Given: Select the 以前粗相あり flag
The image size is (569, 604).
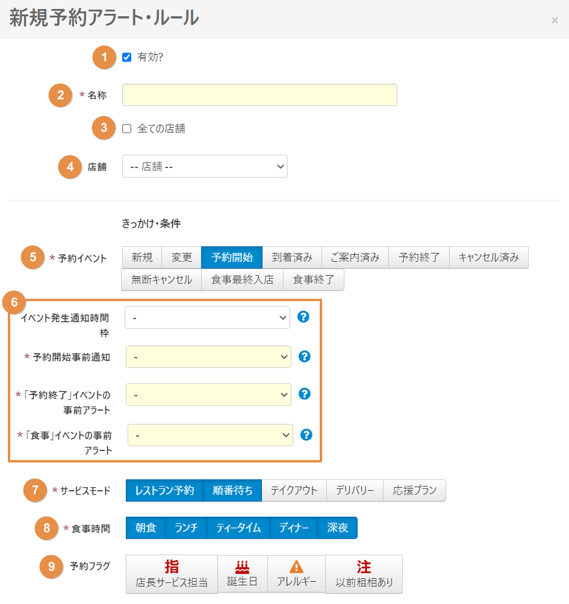Looking at the screenshot, I should tap(364, 574).
